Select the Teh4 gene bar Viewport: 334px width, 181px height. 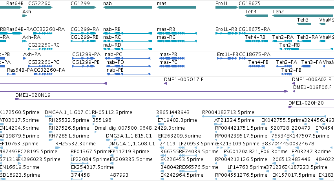[x=256, y=16]
